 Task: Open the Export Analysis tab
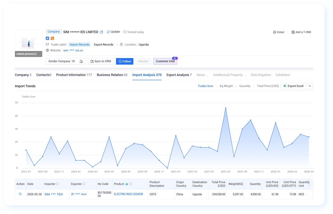tap(179, 75)
